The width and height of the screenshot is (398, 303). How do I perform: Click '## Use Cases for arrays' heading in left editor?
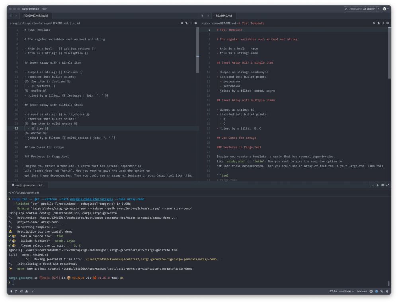(x=44, y=147)
